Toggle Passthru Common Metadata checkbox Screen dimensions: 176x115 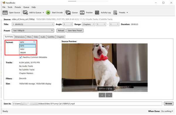[x=21, y=57]
